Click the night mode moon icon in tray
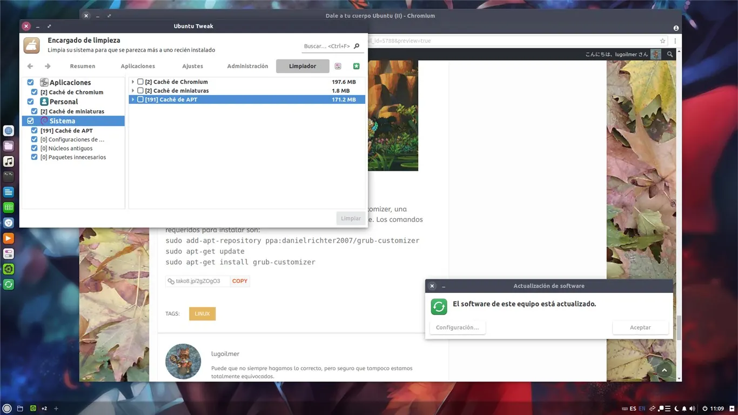 (676, 409)
